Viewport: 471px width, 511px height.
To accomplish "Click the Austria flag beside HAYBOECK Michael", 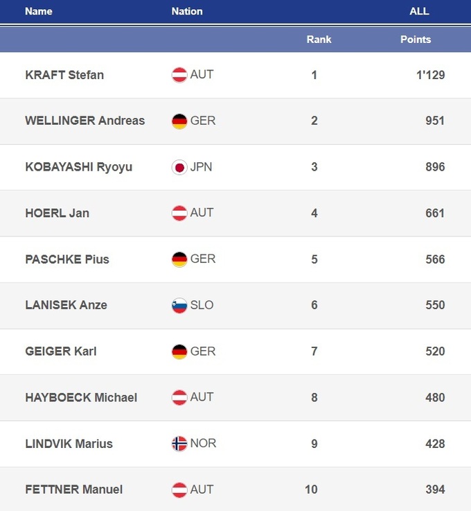I will [x=179, y=397].
